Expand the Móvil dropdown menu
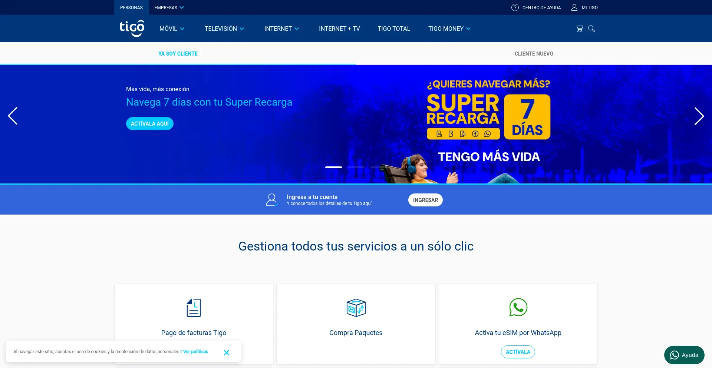This screenshot has height=368, width=712. [172, 29]
